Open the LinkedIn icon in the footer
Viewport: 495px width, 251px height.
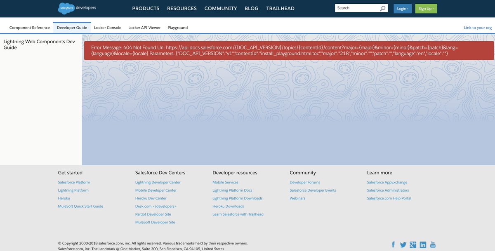(x=423, y=244)
